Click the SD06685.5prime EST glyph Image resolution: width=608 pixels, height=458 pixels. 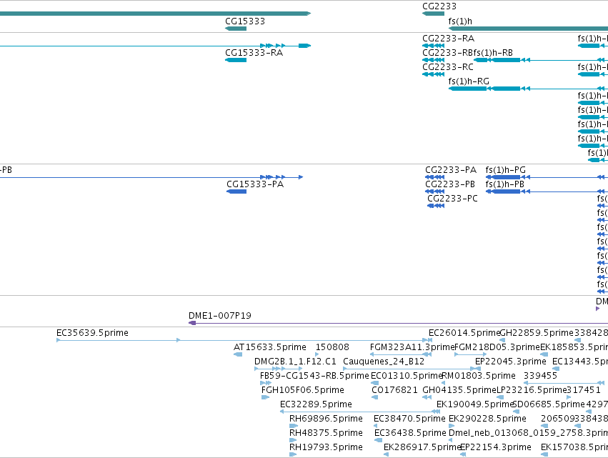coord(516,412)
